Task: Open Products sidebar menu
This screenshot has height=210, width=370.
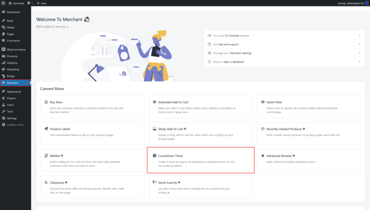Action: 15,56
